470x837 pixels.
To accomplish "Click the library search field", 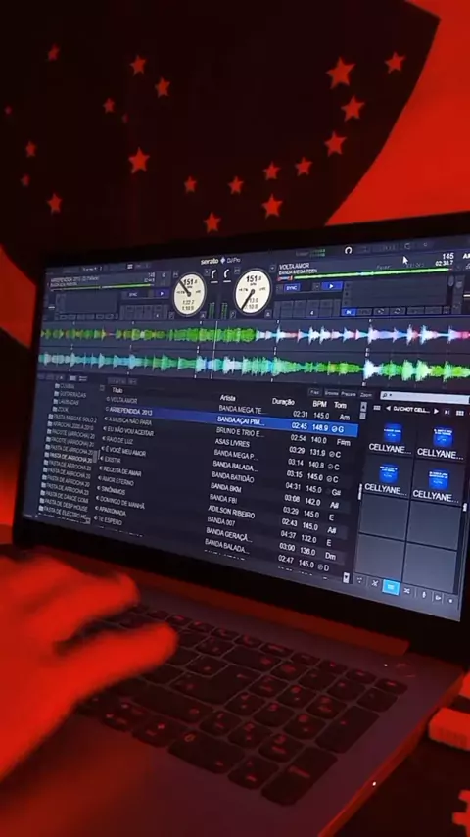I will [x=425, y=397].
